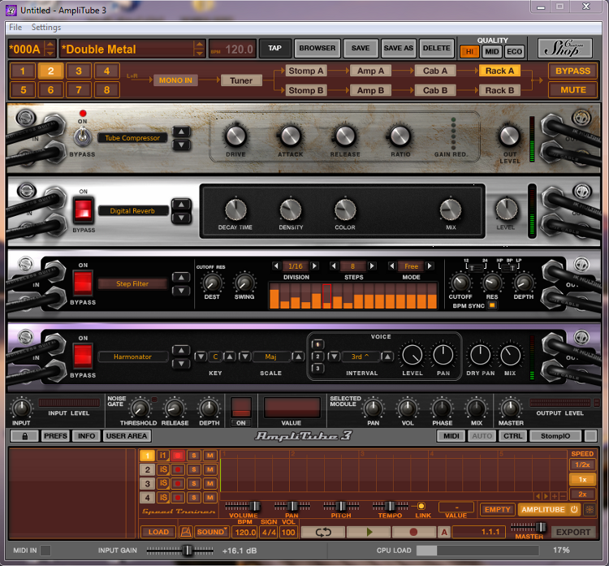This screenshot has height=566, width=609.
Task: Toggle the AMPLITUBE power button
Action: pos(574,509)
